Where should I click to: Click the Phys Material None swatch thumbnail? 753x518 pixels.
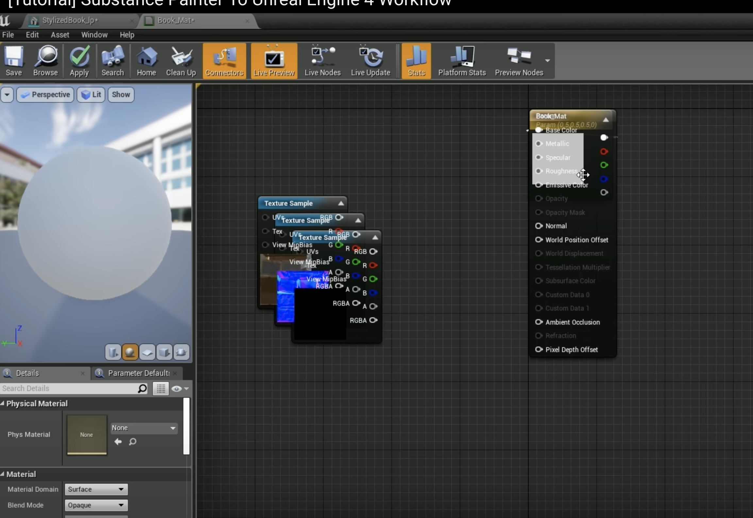pyautogui.click(x=87, y=435)
